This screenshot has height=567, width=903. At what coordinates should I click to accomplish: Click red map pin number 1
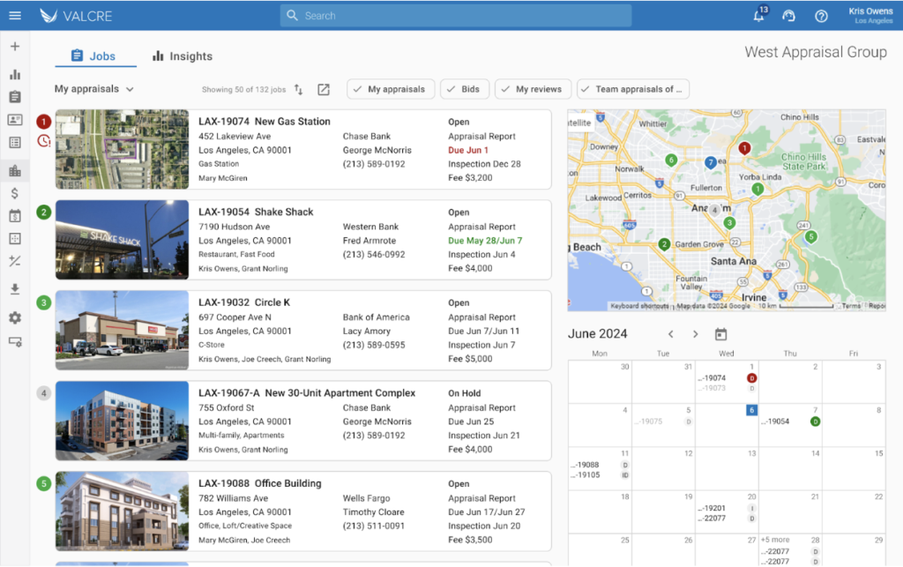[x=744, y=148]
